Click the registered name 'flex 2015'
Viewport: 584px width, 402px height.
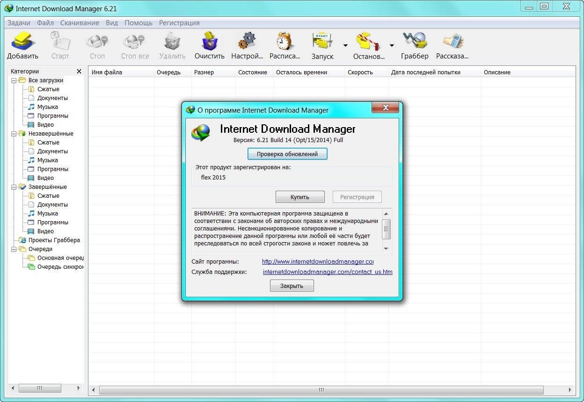click(x=213, y=178)
